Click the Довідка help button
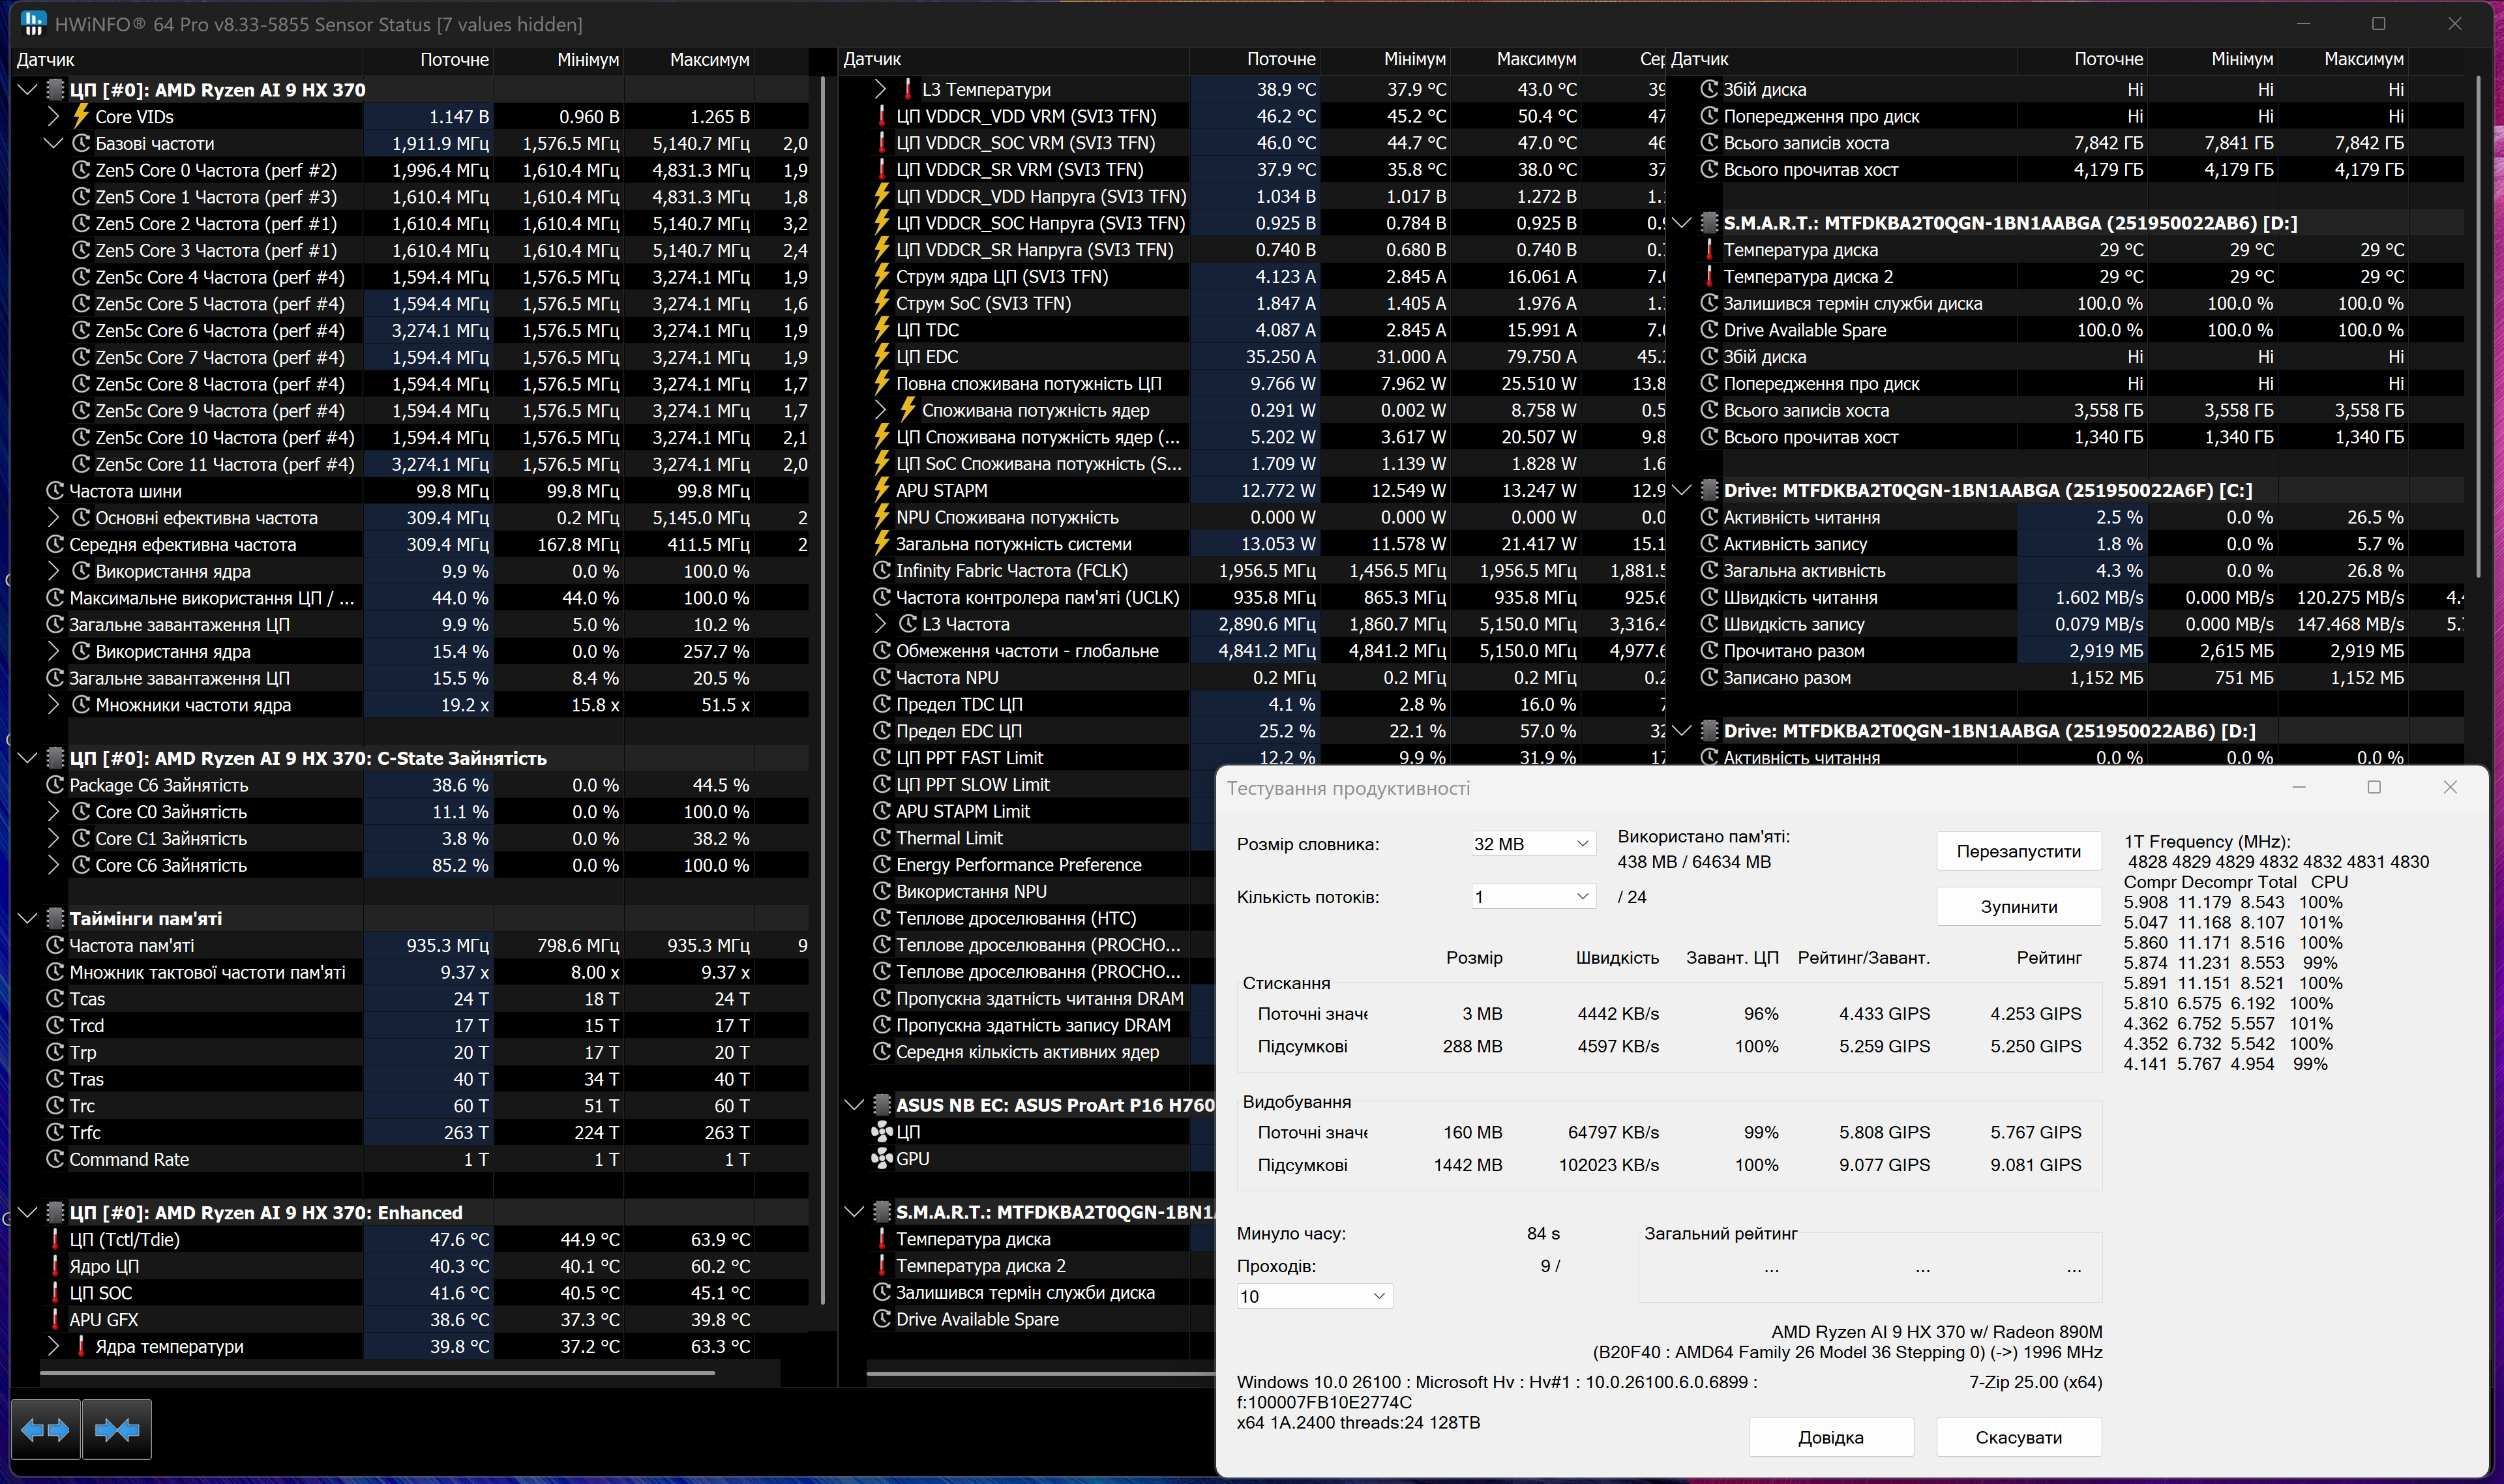The width and height of the screenshot is (2504, 1484). (1830, 1437)
